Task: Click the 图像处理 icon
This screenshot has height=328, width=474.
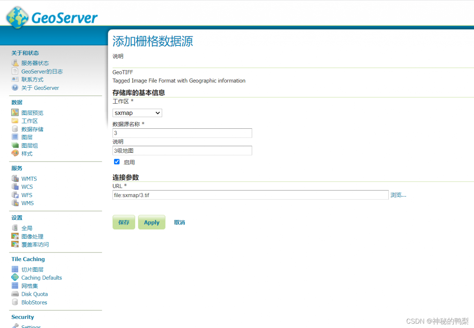Action: 15,236
